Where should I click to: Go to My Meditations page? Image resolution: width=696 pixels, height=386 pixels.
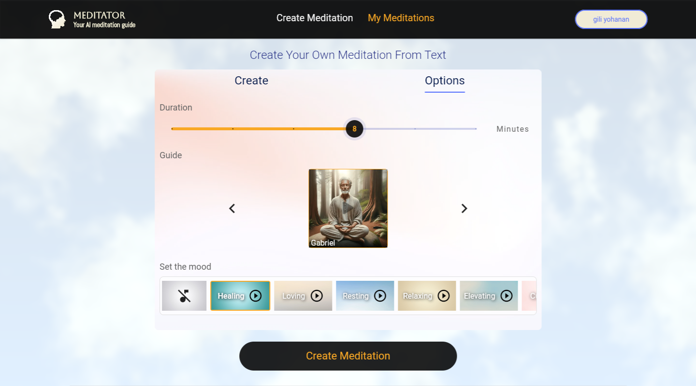(x=401, y=18)
